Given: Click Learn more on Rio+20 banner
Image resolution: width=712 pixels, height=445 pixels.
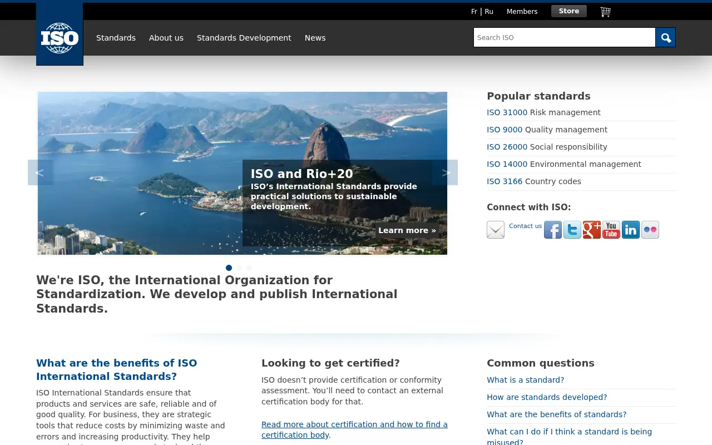Looking at the screenshot, I should pyautogui.click(x=407, y=230).
